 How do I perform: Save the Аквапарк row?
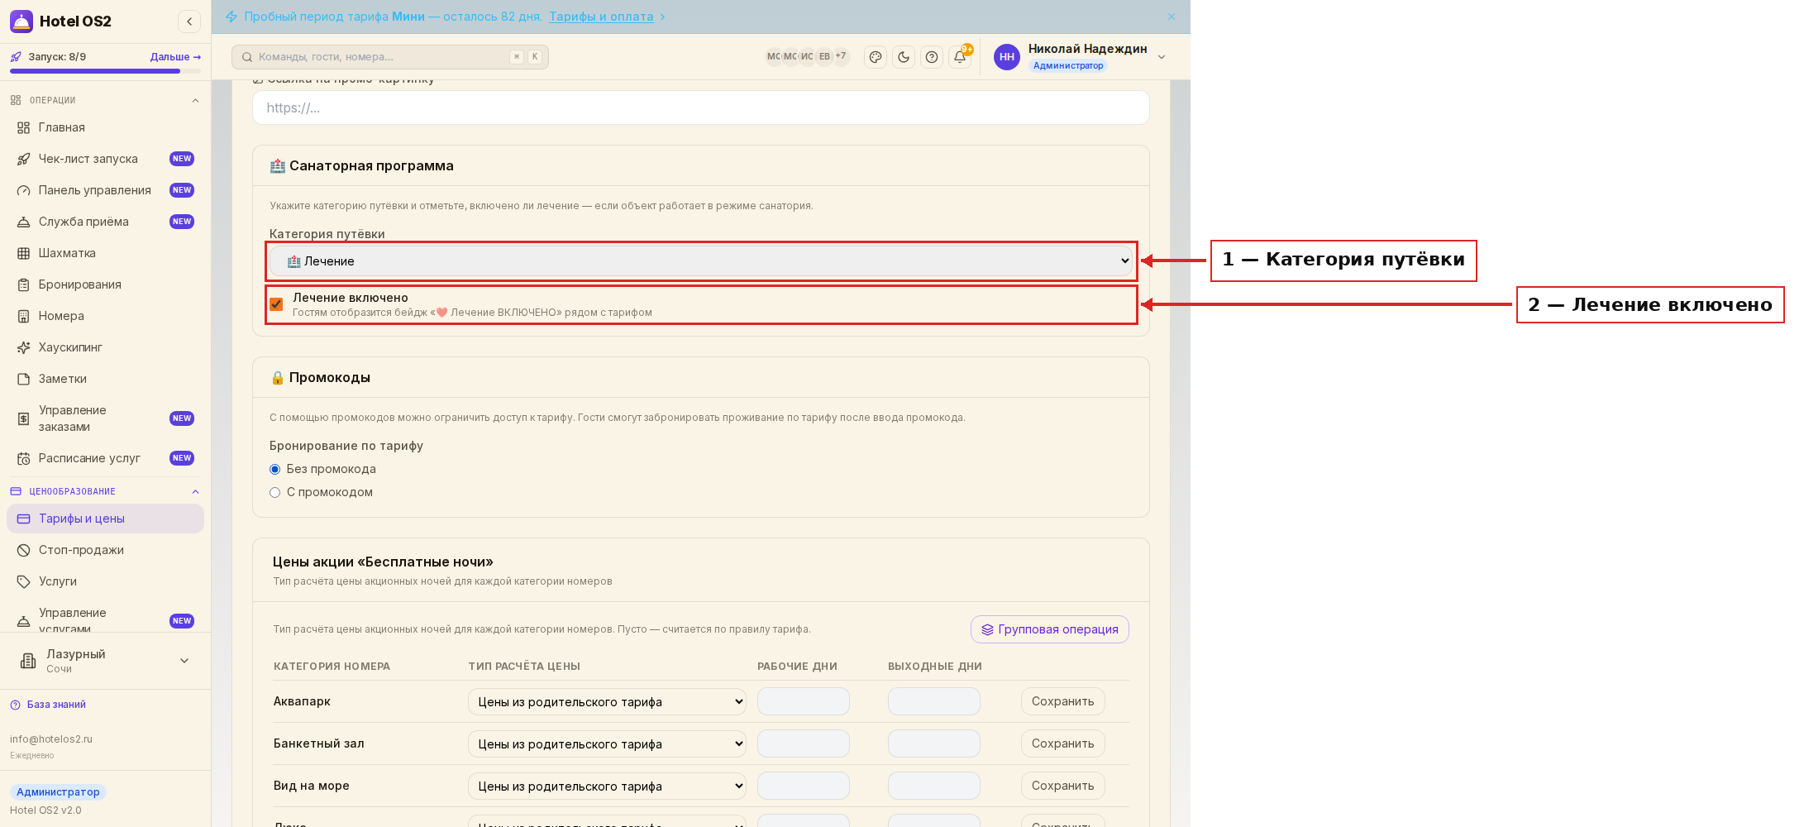tap(1062, 701)
